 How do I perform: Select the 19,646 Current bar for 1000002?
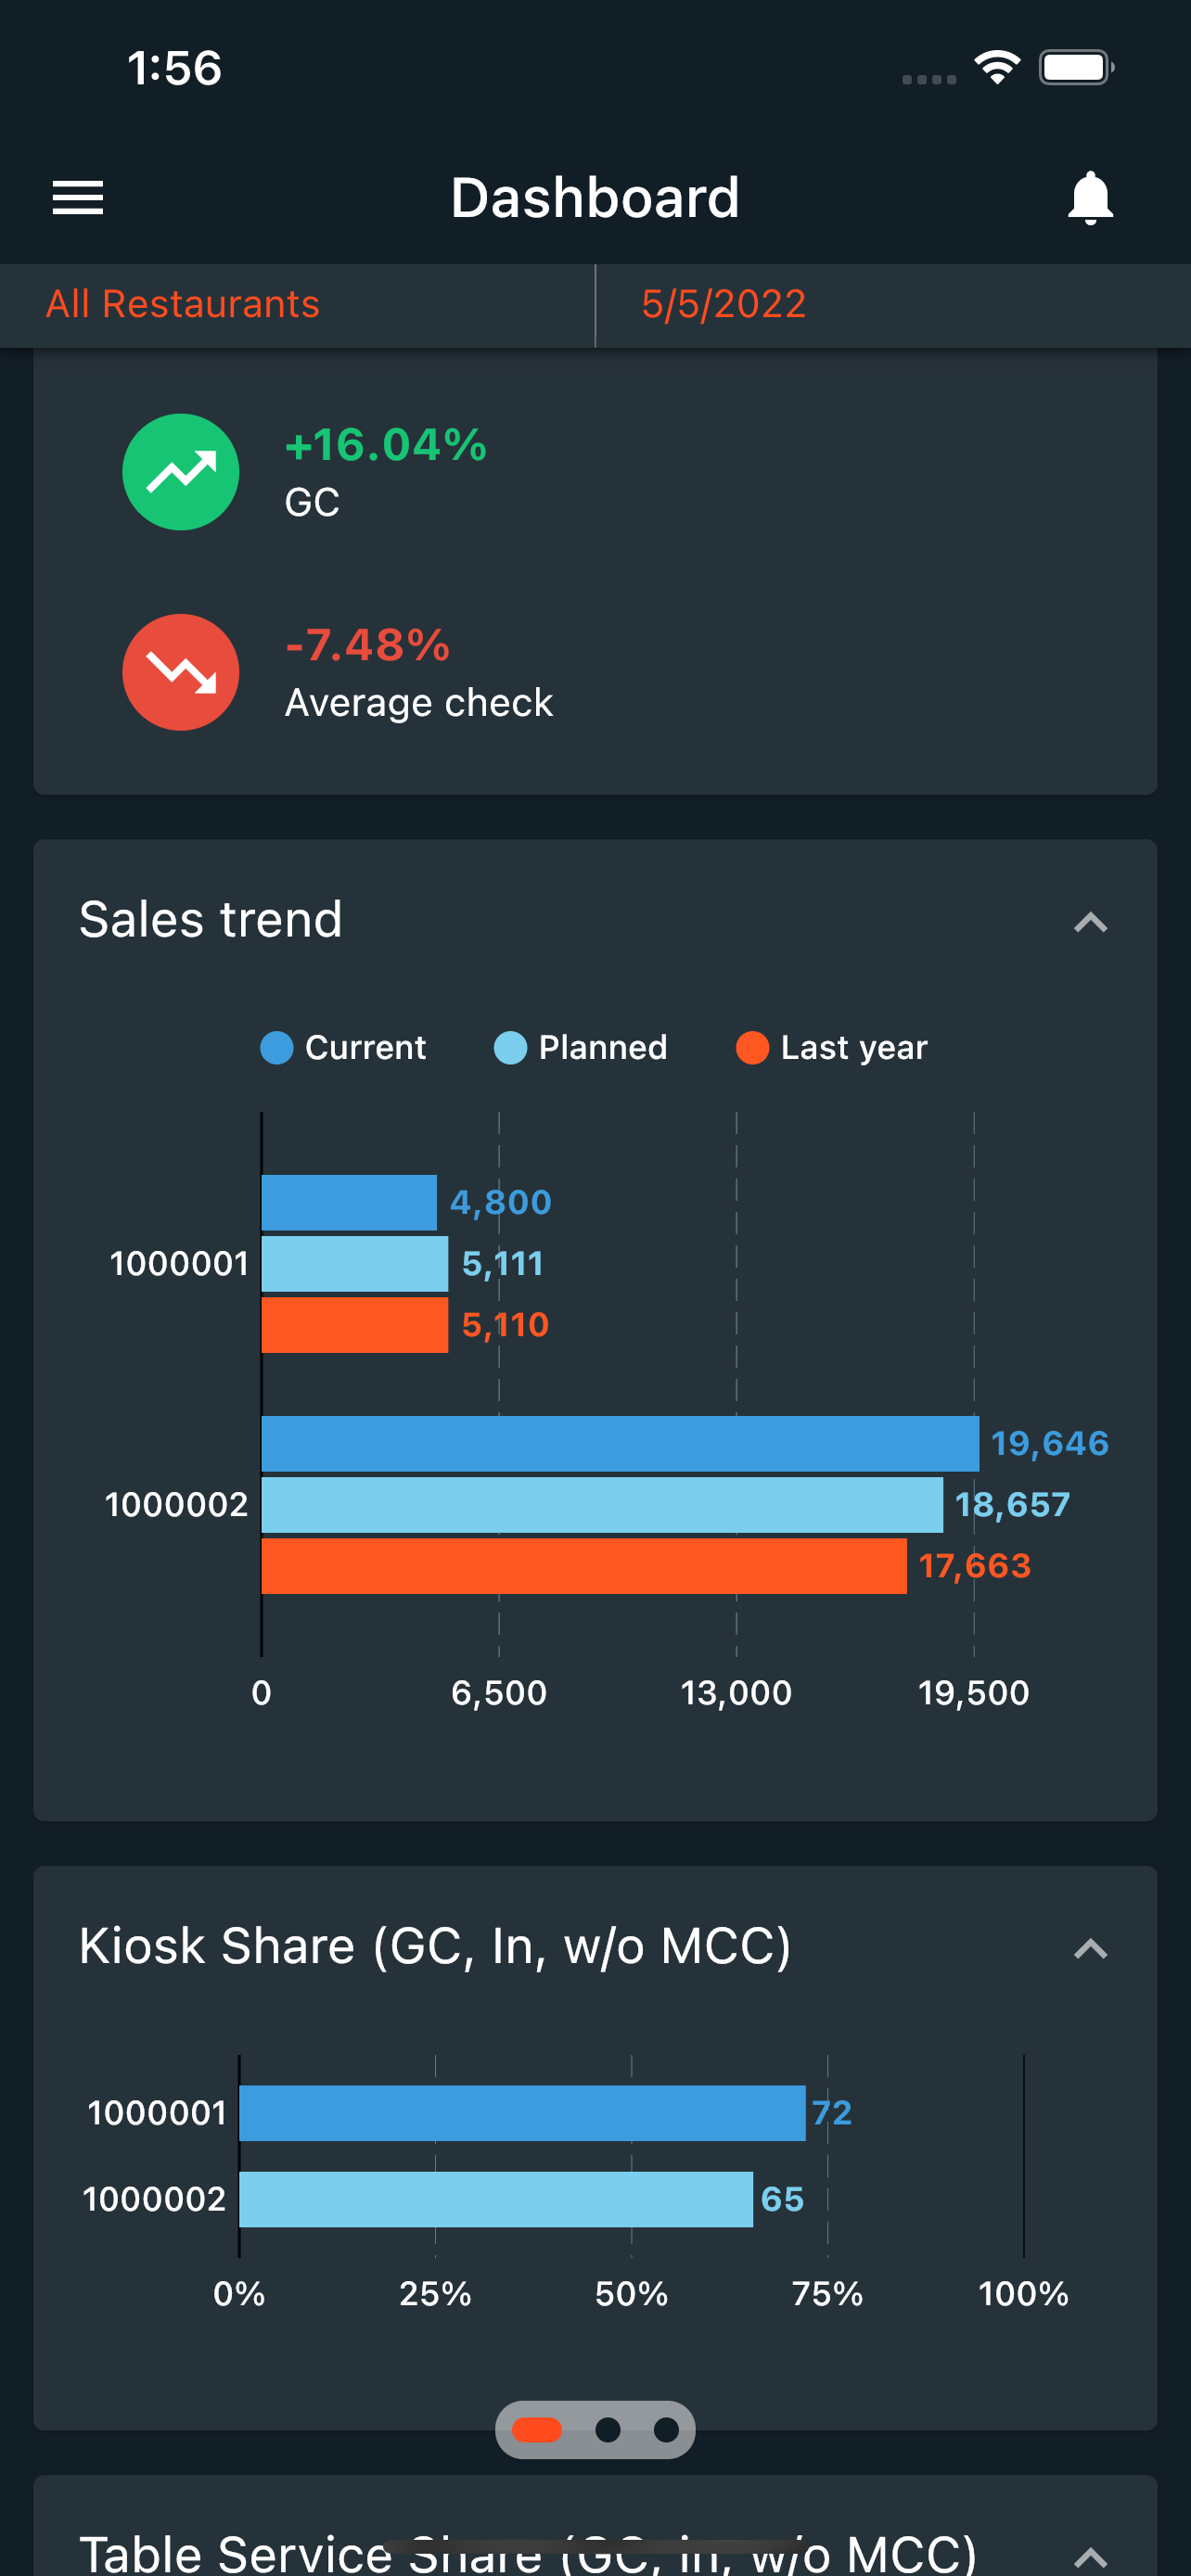pyautogui.click(x=620, y=1442)
